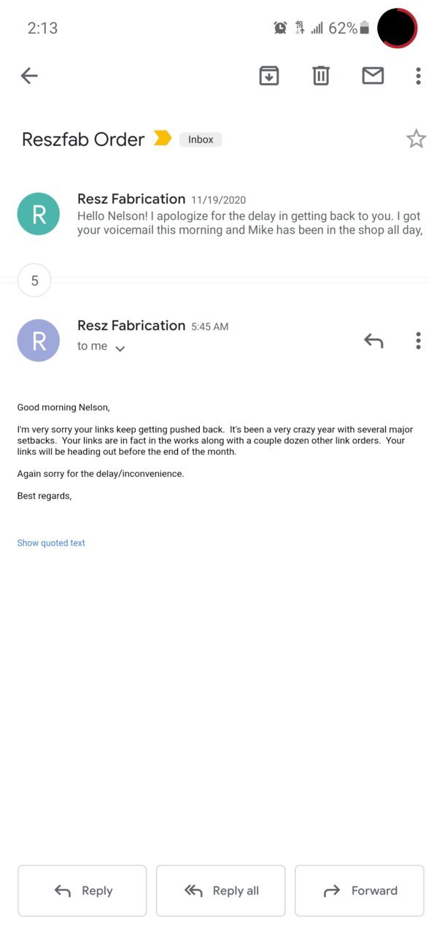Open message options for 5:45 AM email

click(x=418, y=340)
